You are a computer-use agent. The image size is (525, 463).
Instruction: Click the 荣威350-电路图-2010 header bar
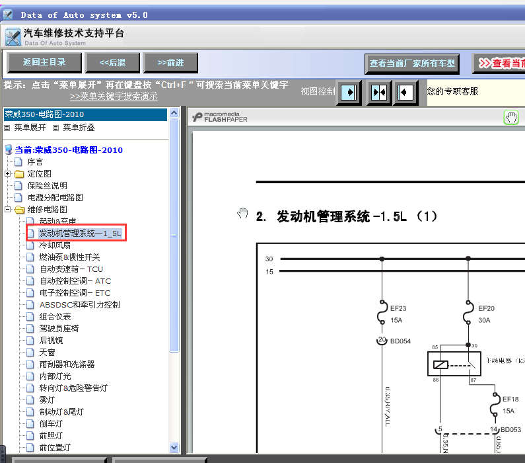85,114
